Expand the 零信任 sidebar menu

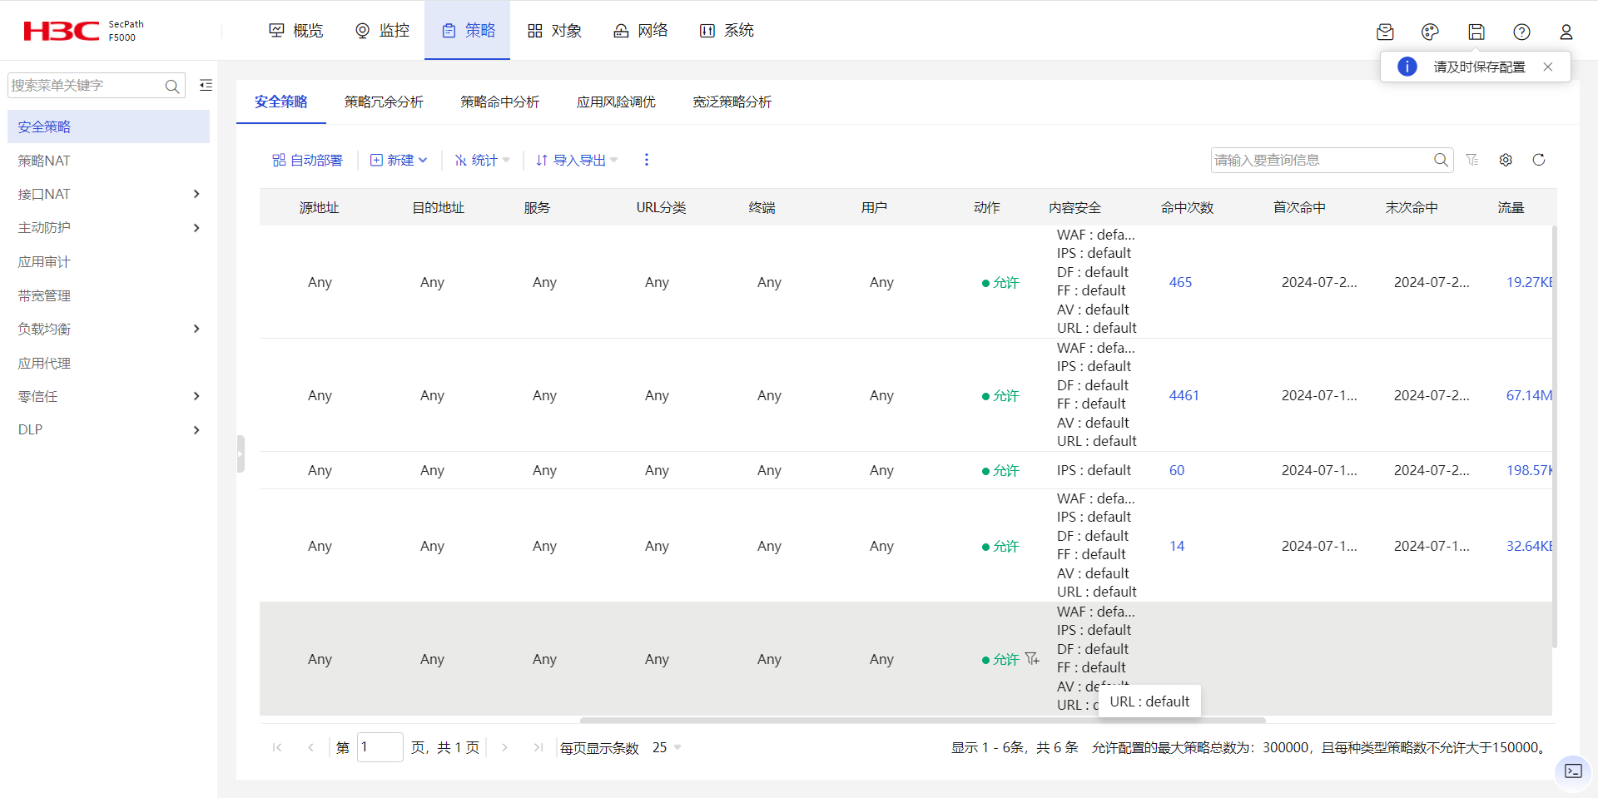click(x=196, y=396)
